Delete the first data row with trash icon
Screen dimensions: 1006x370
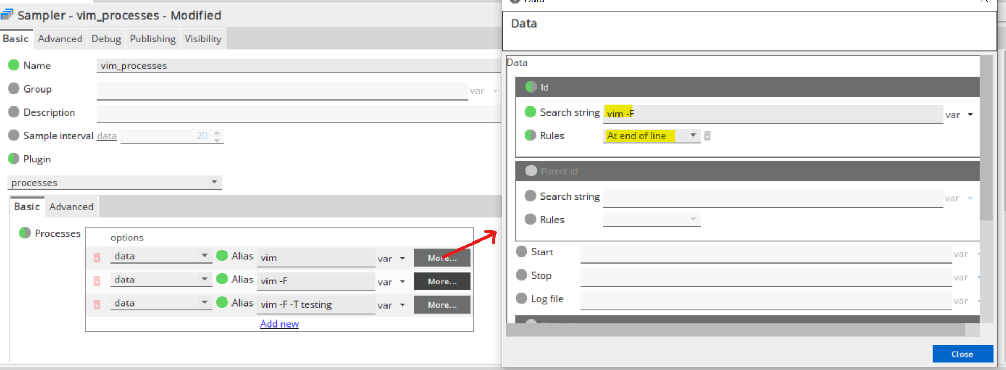97,258
